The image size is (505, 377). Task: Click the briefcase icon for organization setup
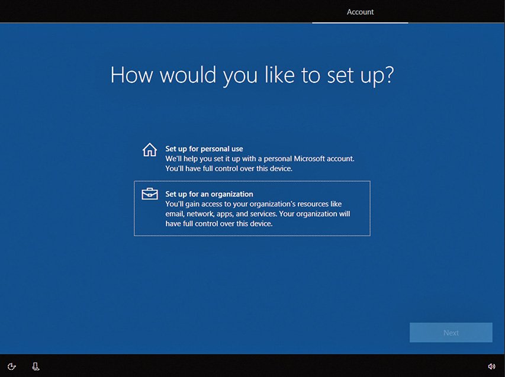click(150, 194)
